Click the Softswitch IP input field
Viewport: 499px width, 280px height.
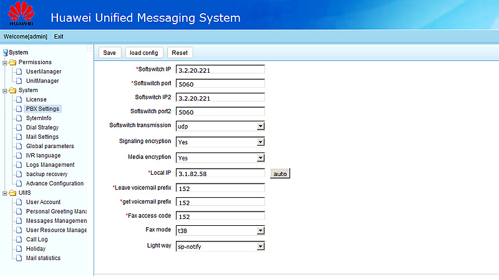(x=220, y=70)
